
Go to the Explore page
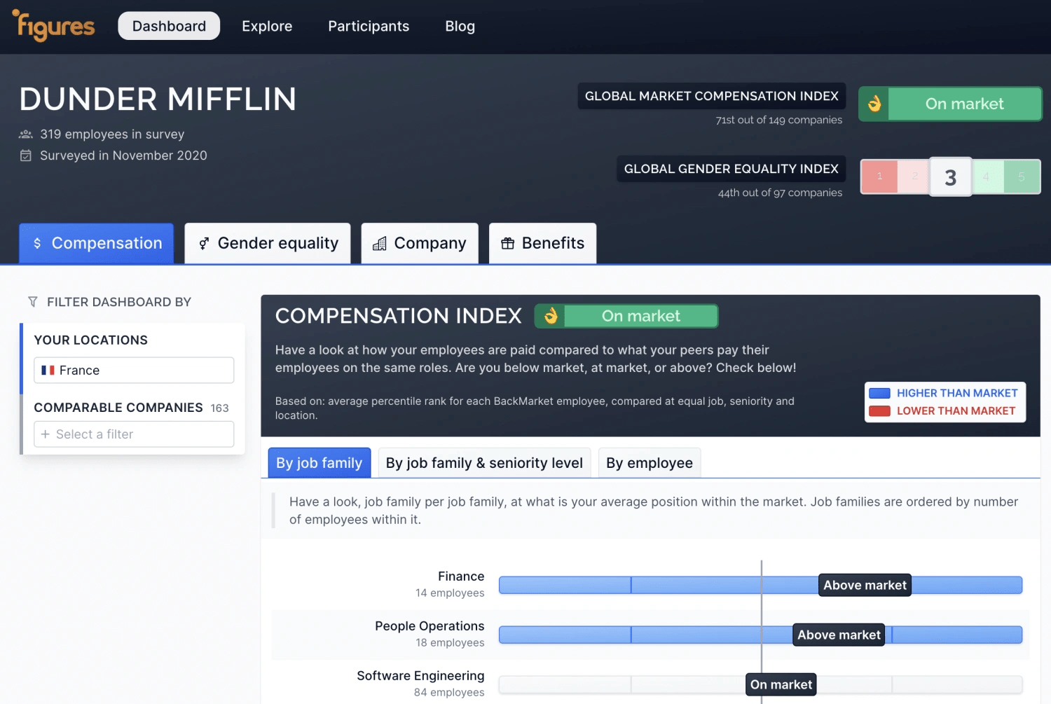[267, 27]
